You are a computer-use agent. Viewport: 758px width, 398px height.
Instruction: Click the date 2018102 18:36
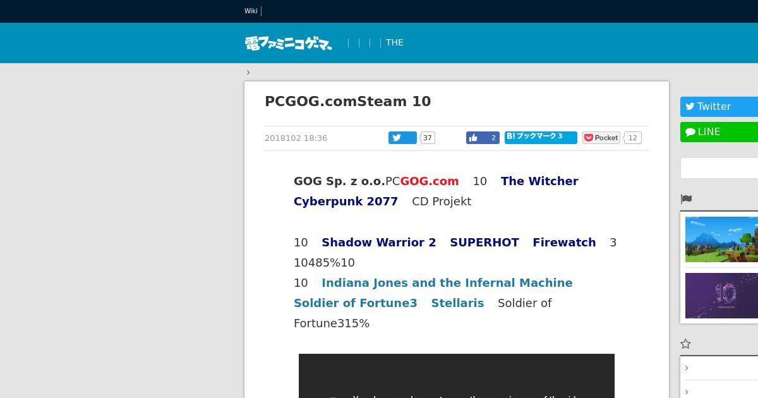296,138
